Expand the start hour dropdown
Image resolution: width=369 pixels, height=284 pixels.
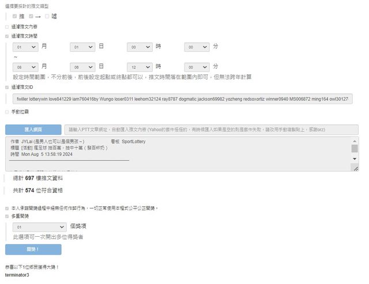click(140, 47)
